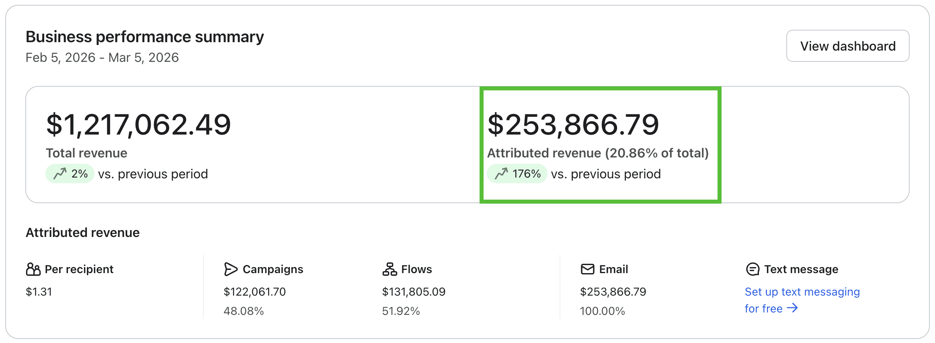Click the Per recipient value $1.31
Image resolution: width=935 pixels, height=343 pixels.
pyautogui.click(x=39, y=292)
